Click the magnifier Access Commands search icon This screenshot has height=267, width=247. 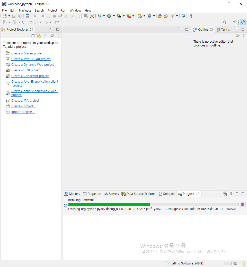[225, 22]
